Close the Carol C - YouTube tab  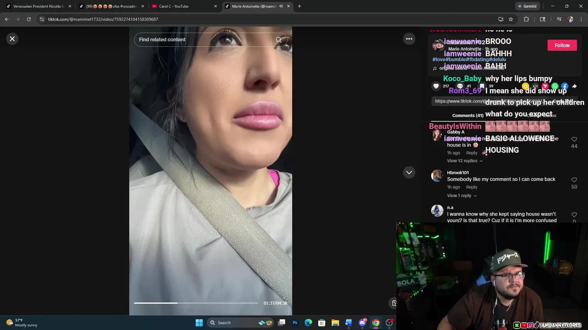click(x=215, y=6)
